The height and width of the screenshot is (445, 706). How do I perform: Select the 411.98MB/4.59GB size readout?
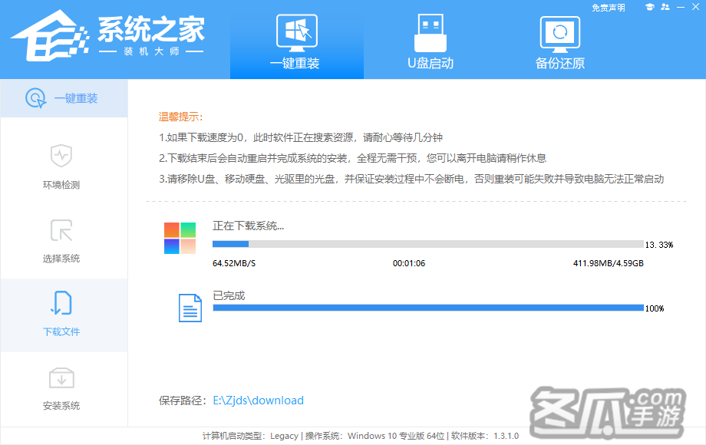[x=609, y=263]
